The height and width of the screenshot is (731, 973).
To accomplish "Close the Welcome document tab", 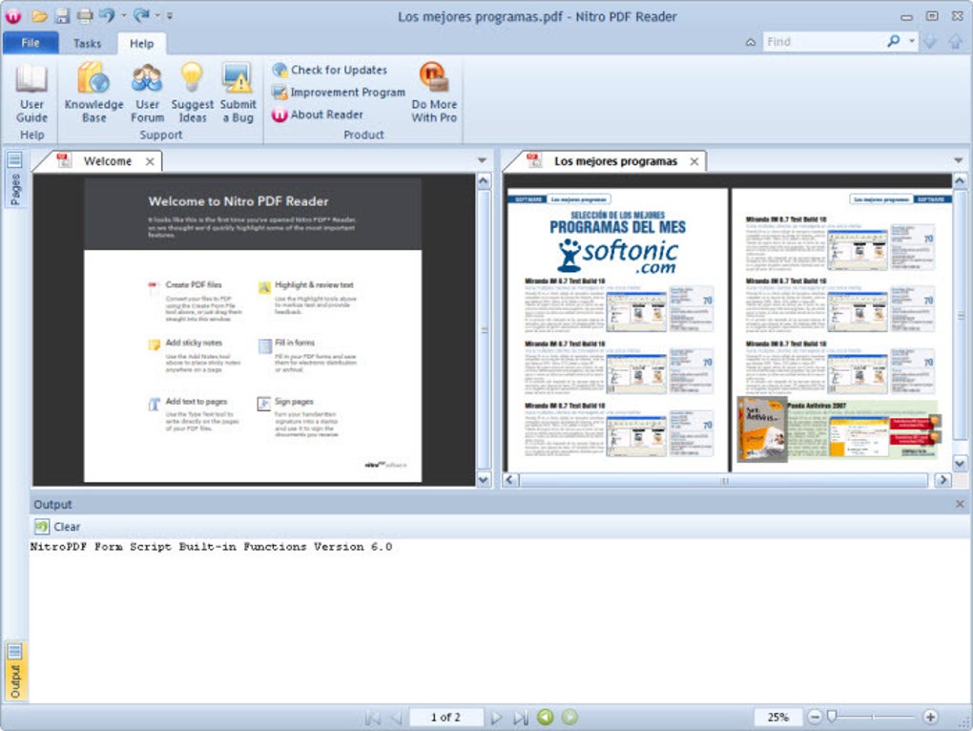I will click(150, 161).
